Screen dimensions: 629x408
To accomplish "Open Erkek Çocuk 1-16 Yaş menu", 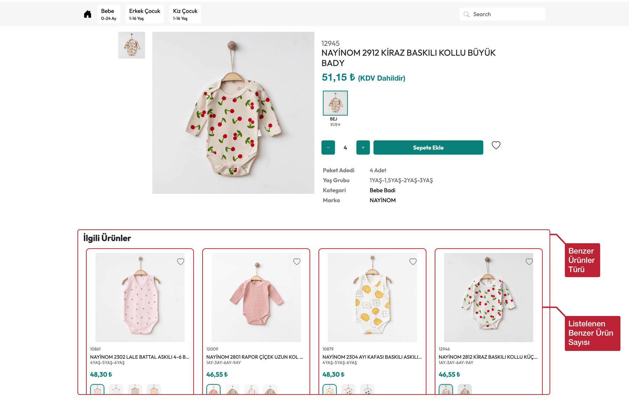I will (144, 14).
